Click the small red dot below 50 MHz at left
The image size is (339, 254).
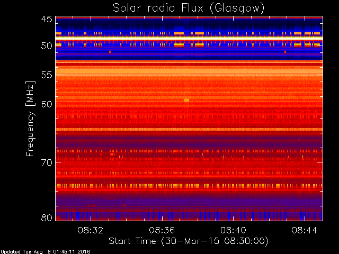(x=110, y=52)
